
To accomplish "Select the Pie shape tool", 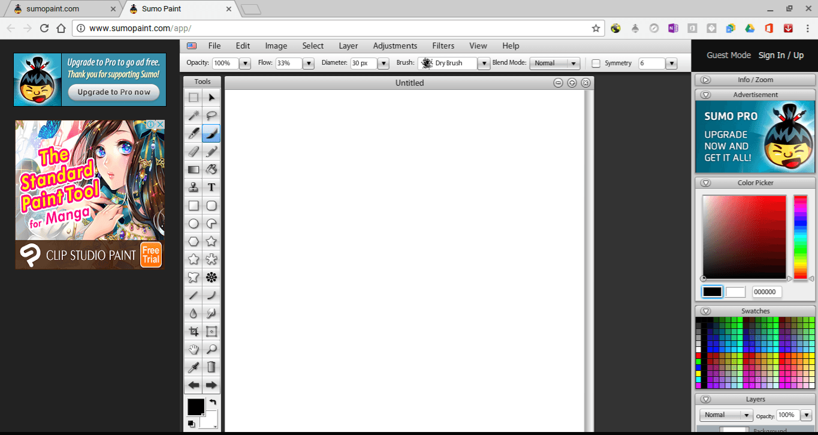I will click(x=212, y=223).
